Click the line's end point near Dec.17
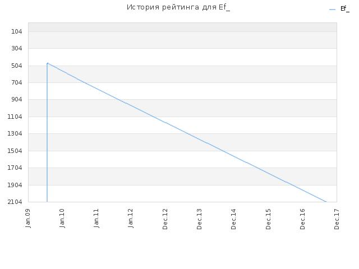The image size is (359, 269). click(x=326, y=202)
